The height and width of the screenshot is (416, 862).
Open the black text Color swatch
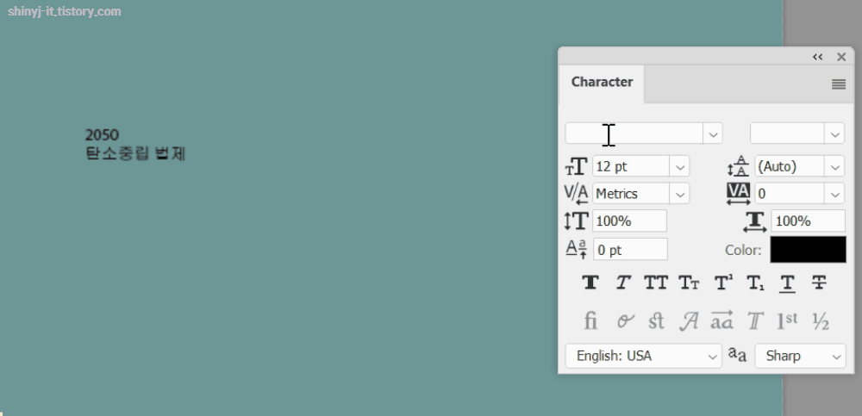point(808,250)
